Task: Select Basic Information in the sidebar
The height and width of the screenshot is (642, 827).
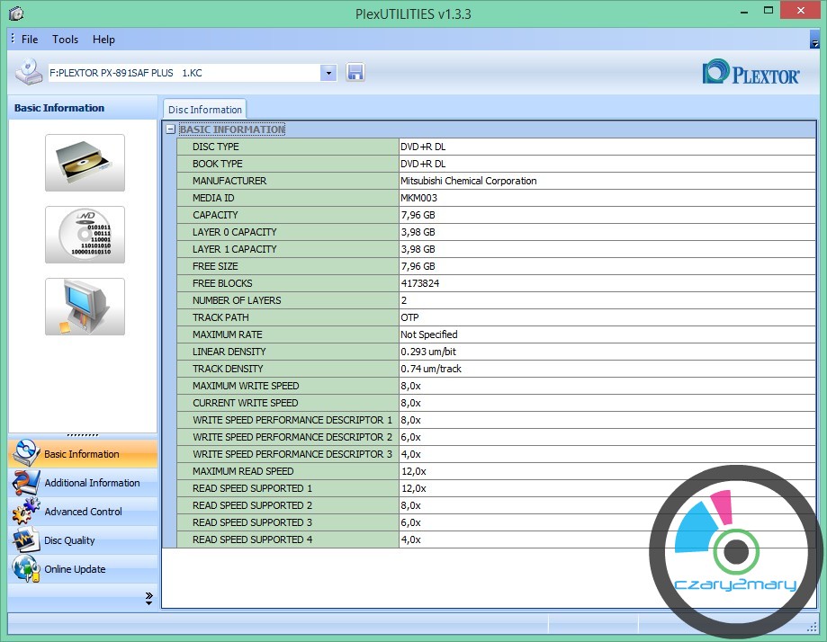Action: pos(82,454)
